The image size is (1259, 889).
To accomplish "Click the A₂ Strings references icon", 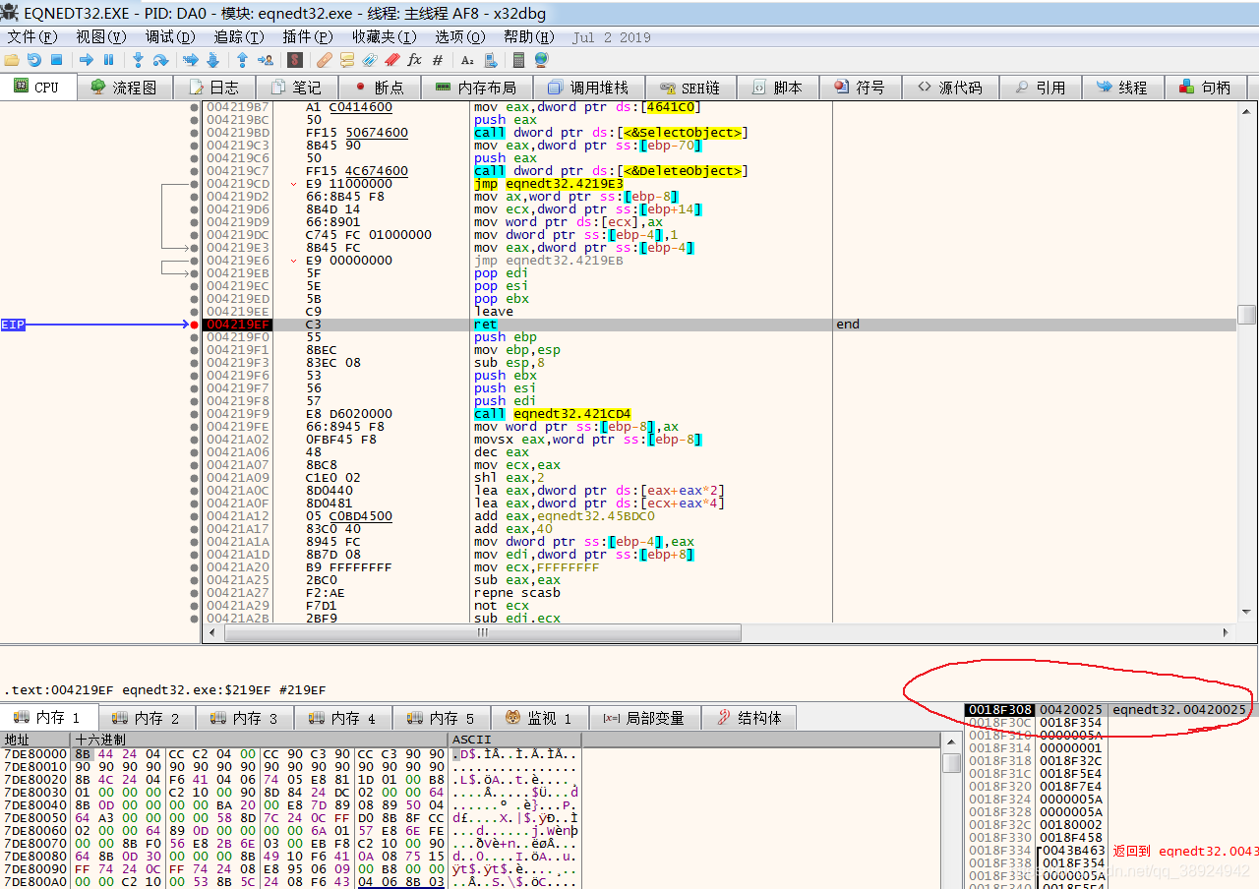I will pos(467,60).
